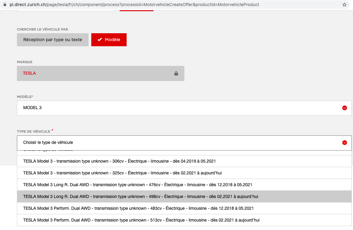Click the TYPE DE VÉHICULE label
This screenshot has width=353, height=230.
[x=34, y=131]
